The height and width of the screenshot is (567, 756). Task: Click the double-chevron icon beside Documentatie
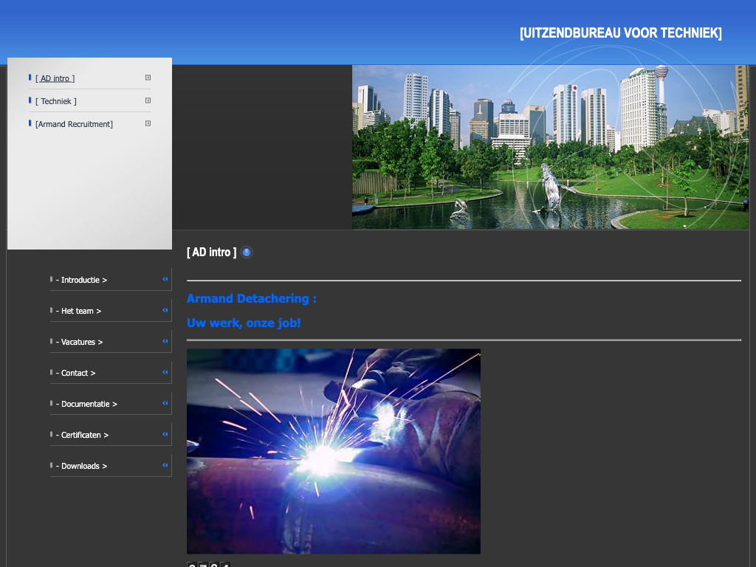(x=165, y=403)
